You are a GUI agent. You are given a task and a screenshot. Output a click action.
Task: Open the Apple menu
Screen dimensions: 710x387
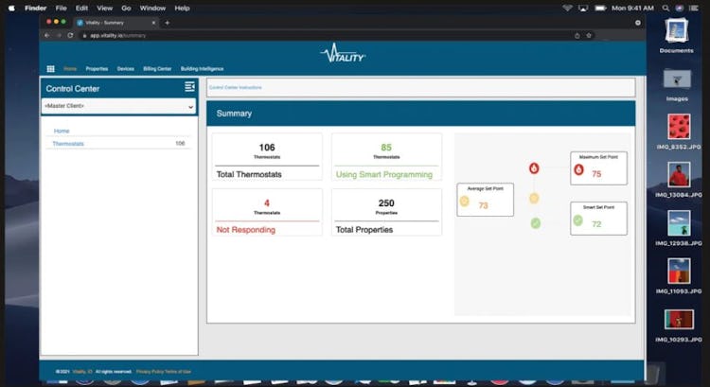coord(11,9)
